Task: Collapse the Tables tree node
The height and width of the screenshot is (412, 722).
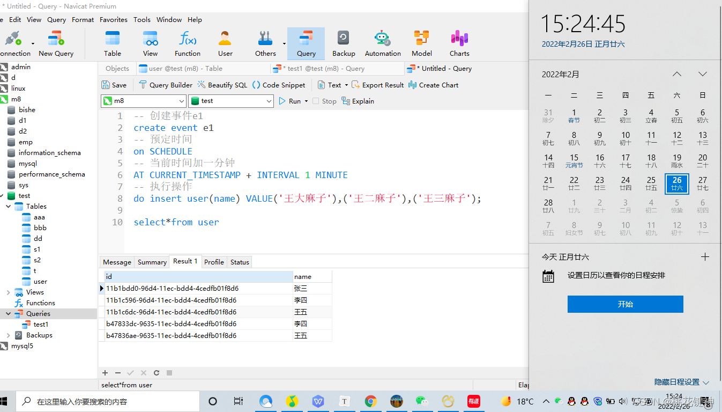Action: click(9, 207)
